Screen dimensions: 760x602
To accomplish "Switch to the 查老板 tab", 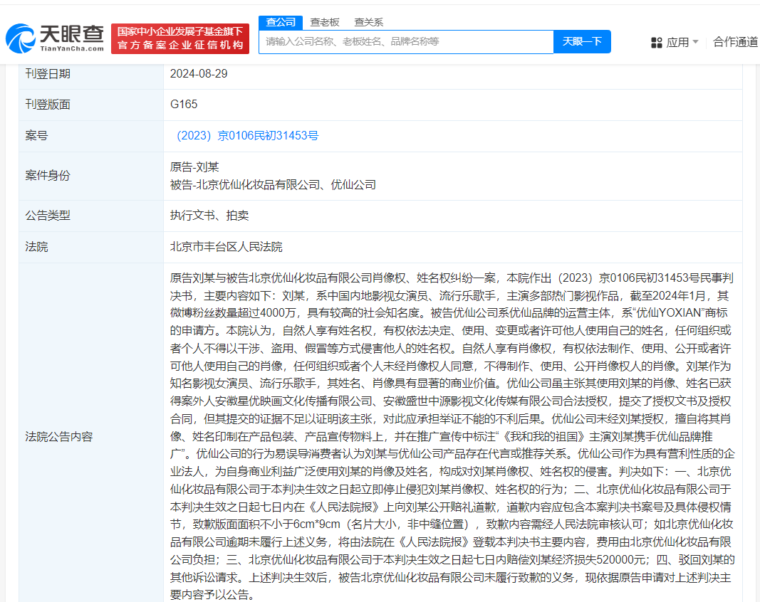I will tap(323, 22).
